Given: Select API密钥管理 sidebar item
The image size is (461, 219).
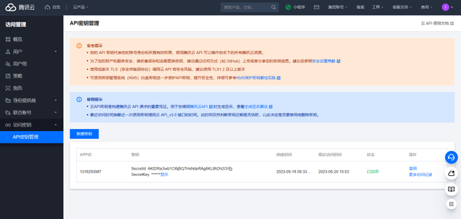Looking at the screenshot, I should coord(32,137).
